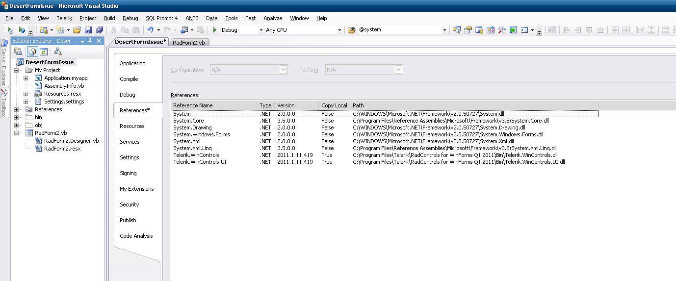The image size is (676, 281).
Task: Sort references by Reference Name column header
Action: point(214,105)
